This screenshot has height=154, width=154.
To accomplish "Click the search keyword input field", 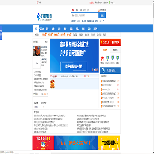I will (x=85, y=15).
